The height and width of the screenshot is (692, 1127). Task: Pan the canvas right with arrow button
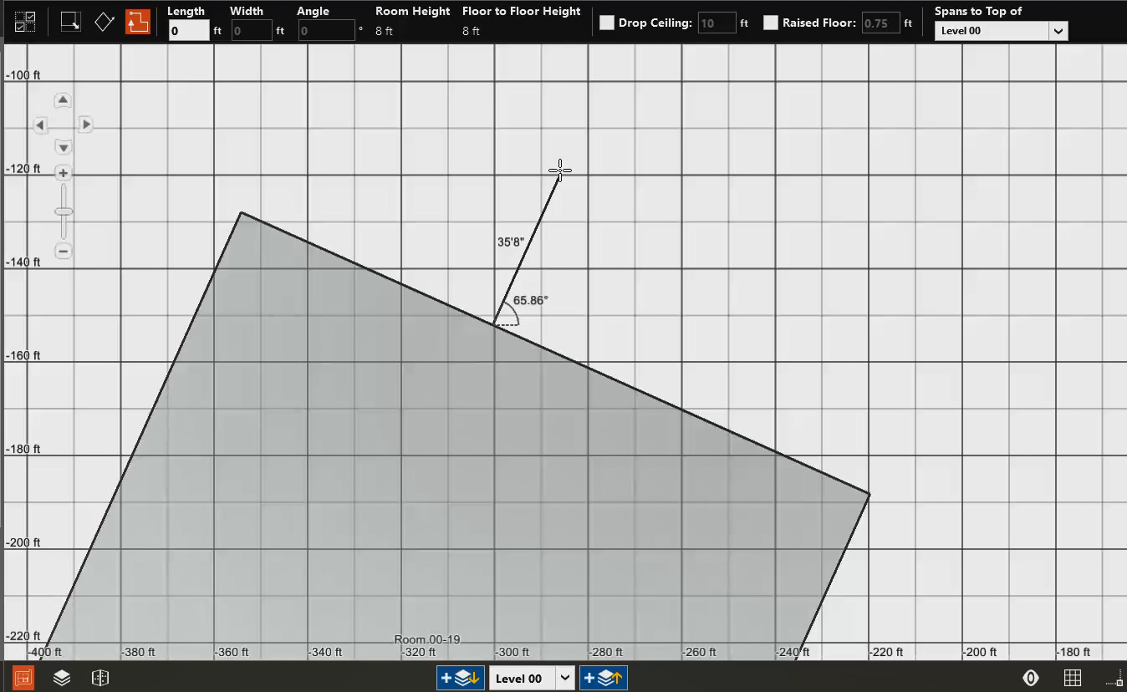pos(85,125)
